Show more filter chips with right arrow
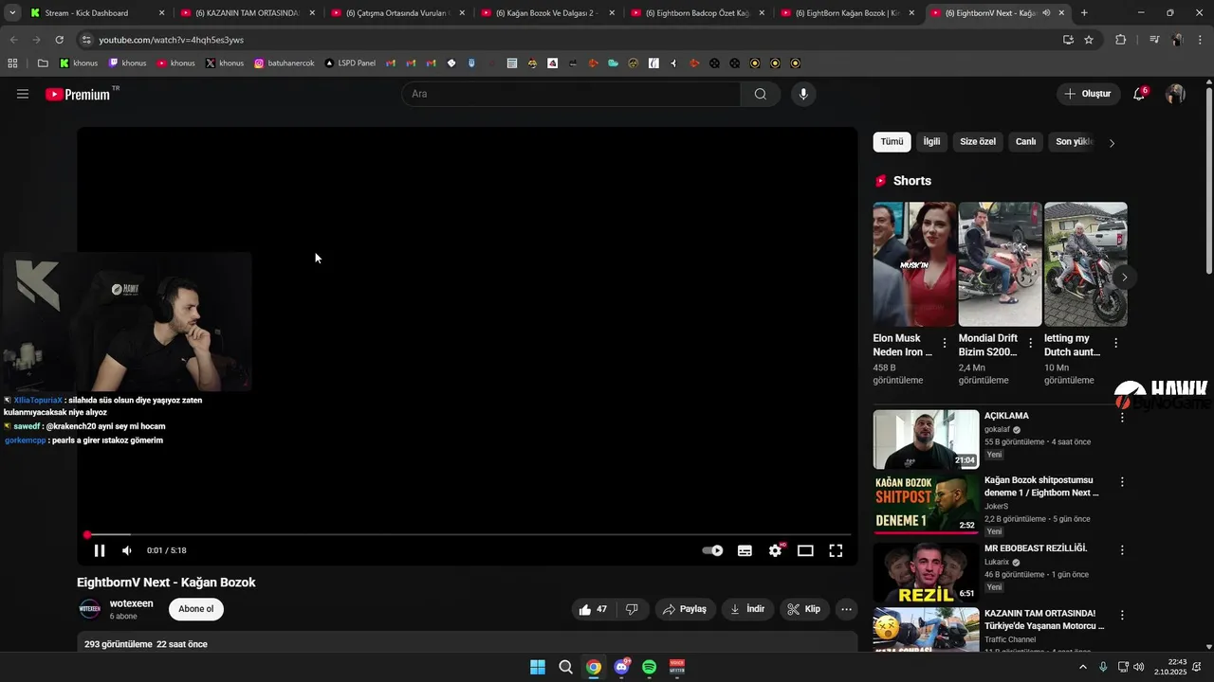This screenshot has width=1214, height=682. coord(1112,143)
